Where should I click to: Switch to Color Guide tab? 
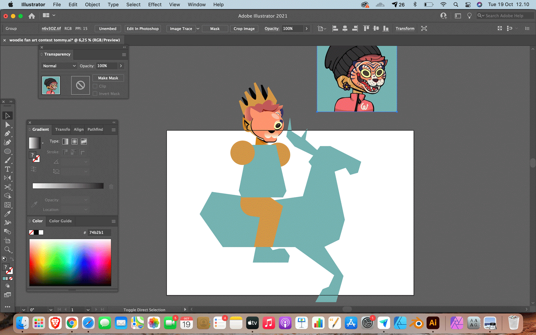tap(60, 221)
